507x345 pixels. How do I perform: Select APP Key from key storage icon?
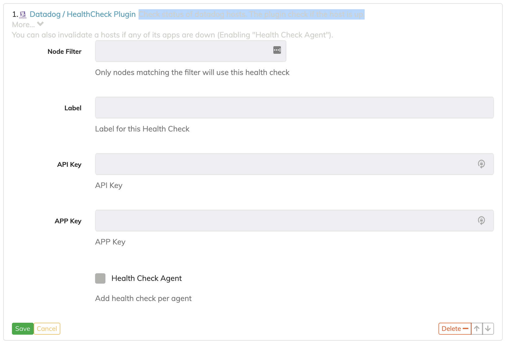point(481,221)
